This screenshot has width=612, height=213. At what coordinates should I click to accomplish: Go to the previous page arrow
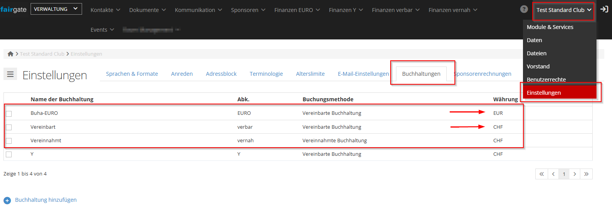[553, 174]
